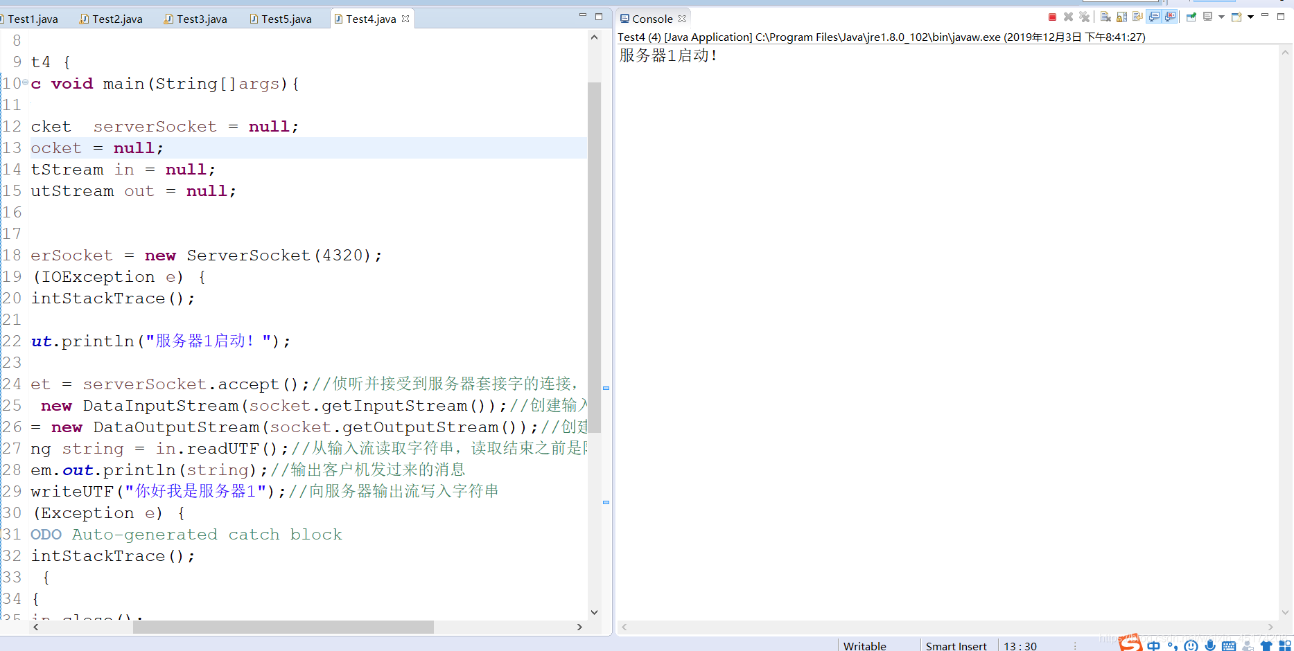Screen dimensions: 1294x651
Task: Switch to Test5.java editor tab
Action: [280, 19]
